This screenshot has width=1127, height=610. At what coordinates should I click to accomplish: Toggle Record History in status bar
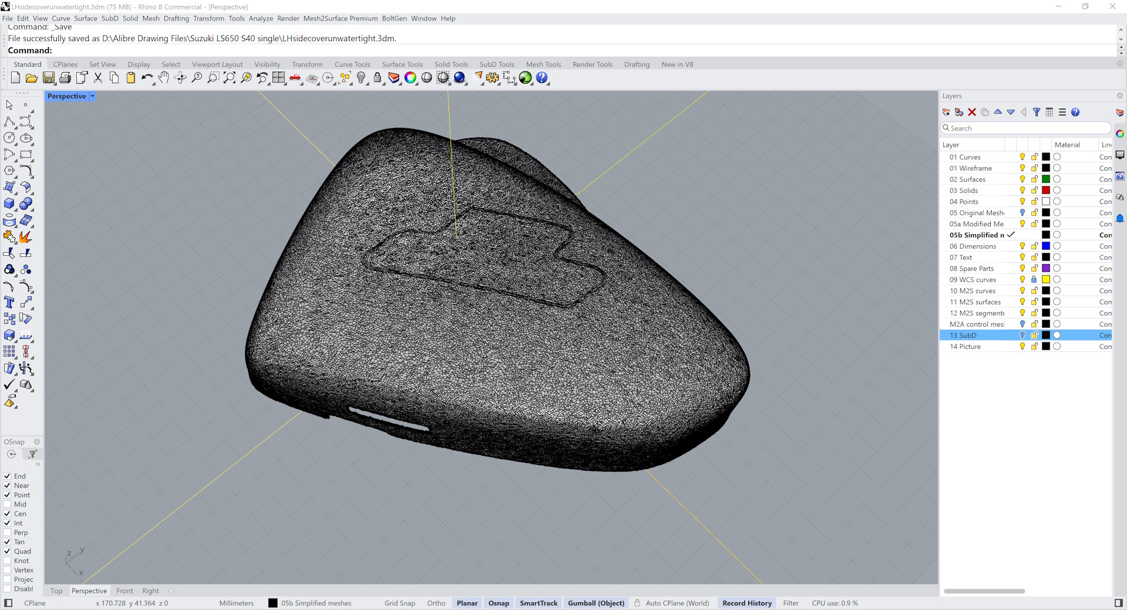pyautogui.click(x=747, y=603)
